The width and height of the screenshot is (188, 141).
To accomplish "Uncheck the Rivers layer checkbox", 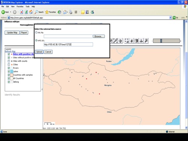I will (x=9, y=68).
